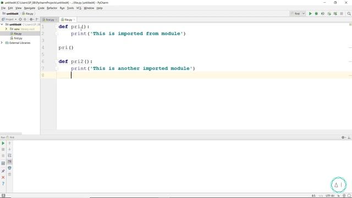The image size is (352, 198).
Task: Toggle tool window bars at bottom-left corner
Action: point(3,196)
